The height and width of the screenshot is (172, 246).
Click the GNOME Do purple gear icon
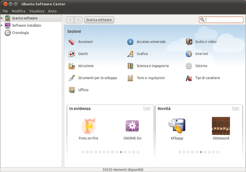(x=132, y=126)
